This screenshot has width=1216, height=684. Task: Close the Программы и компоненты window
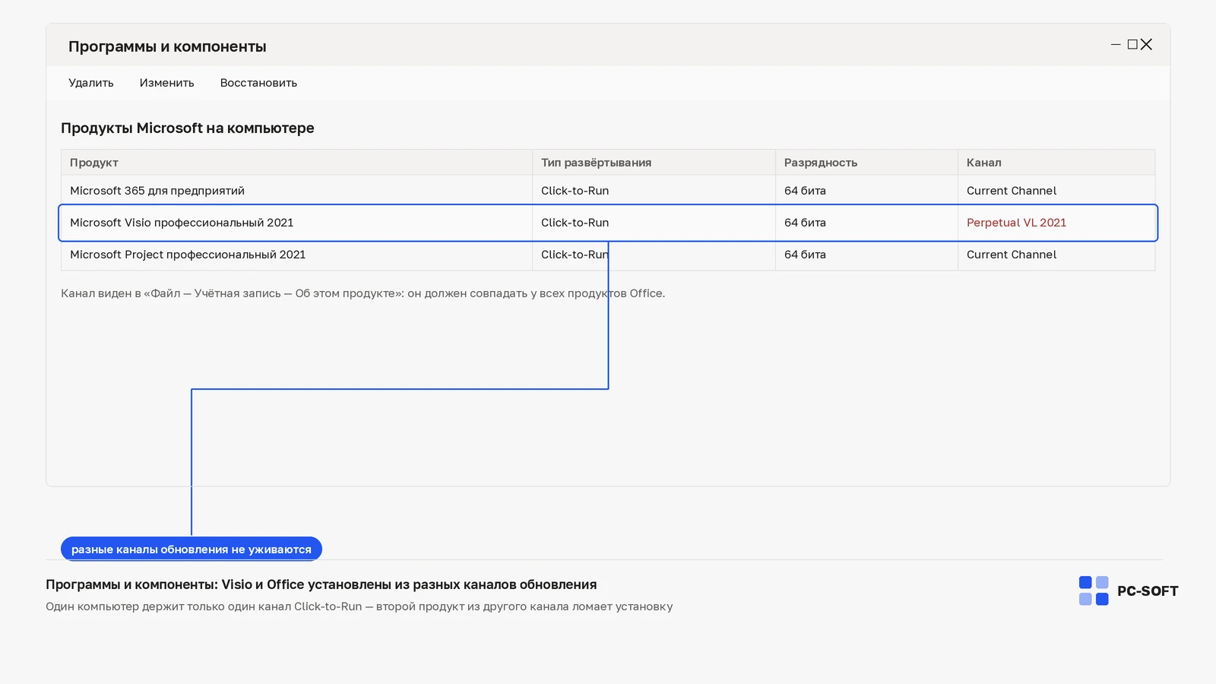coord(1147,45)
